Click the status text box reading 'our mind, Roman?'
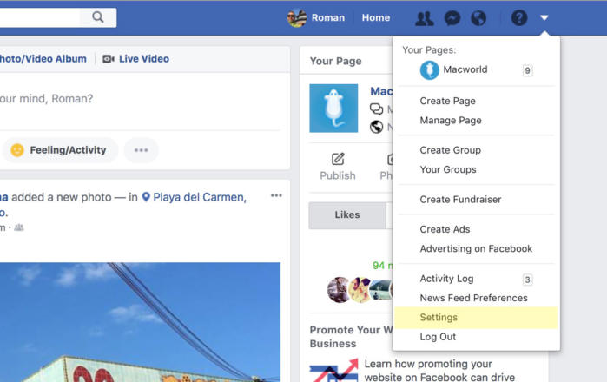The image size is (607, 382). click(x=46, y=99)
